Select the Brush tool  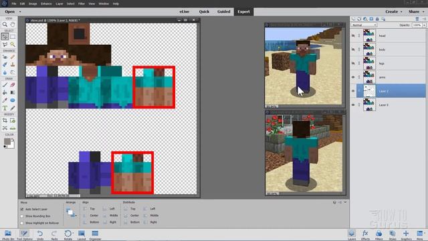(x=5, y=85)
